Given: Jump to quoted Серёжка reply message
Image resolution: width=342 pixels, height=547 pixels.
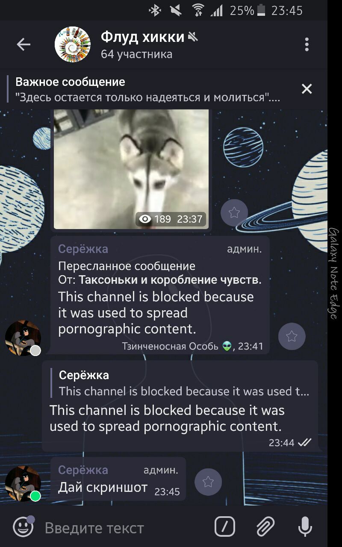Looking at the screenshot, I should [180, 383].
